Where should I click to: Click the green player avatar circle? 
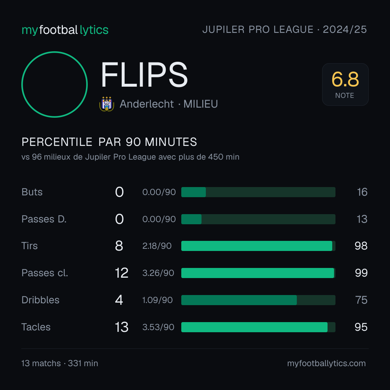55,84
